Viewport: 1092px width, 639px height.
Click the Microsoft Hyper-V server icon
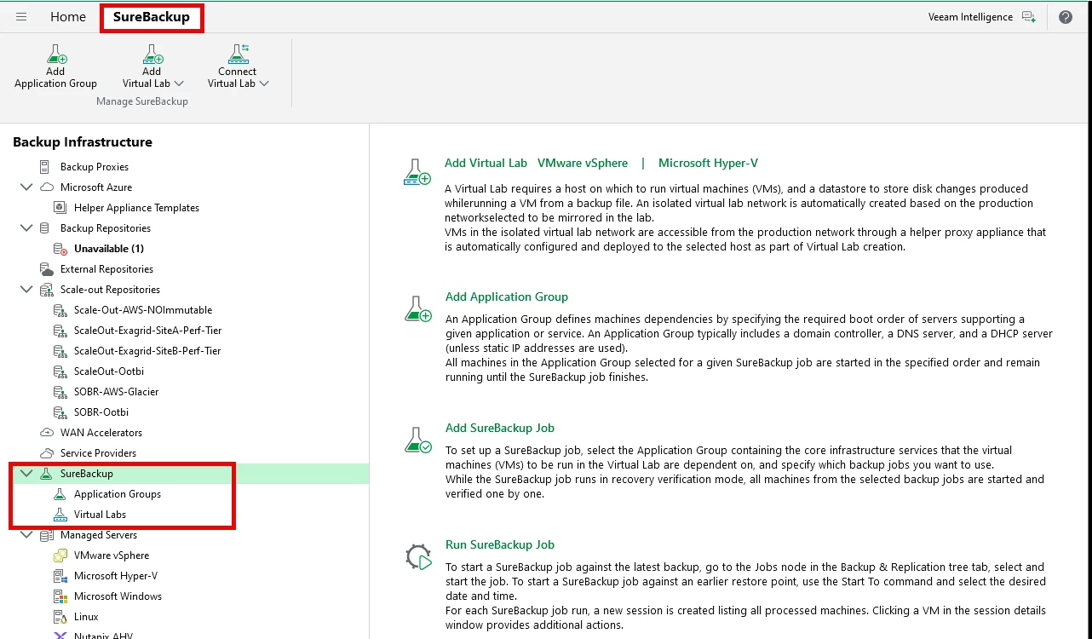60,576
